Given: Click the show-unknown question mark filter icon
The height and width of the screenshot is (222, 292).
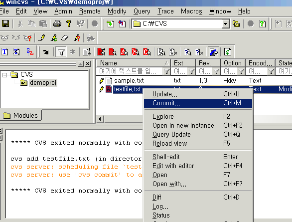Looking at the screenshot, I should tap(187, 52).
